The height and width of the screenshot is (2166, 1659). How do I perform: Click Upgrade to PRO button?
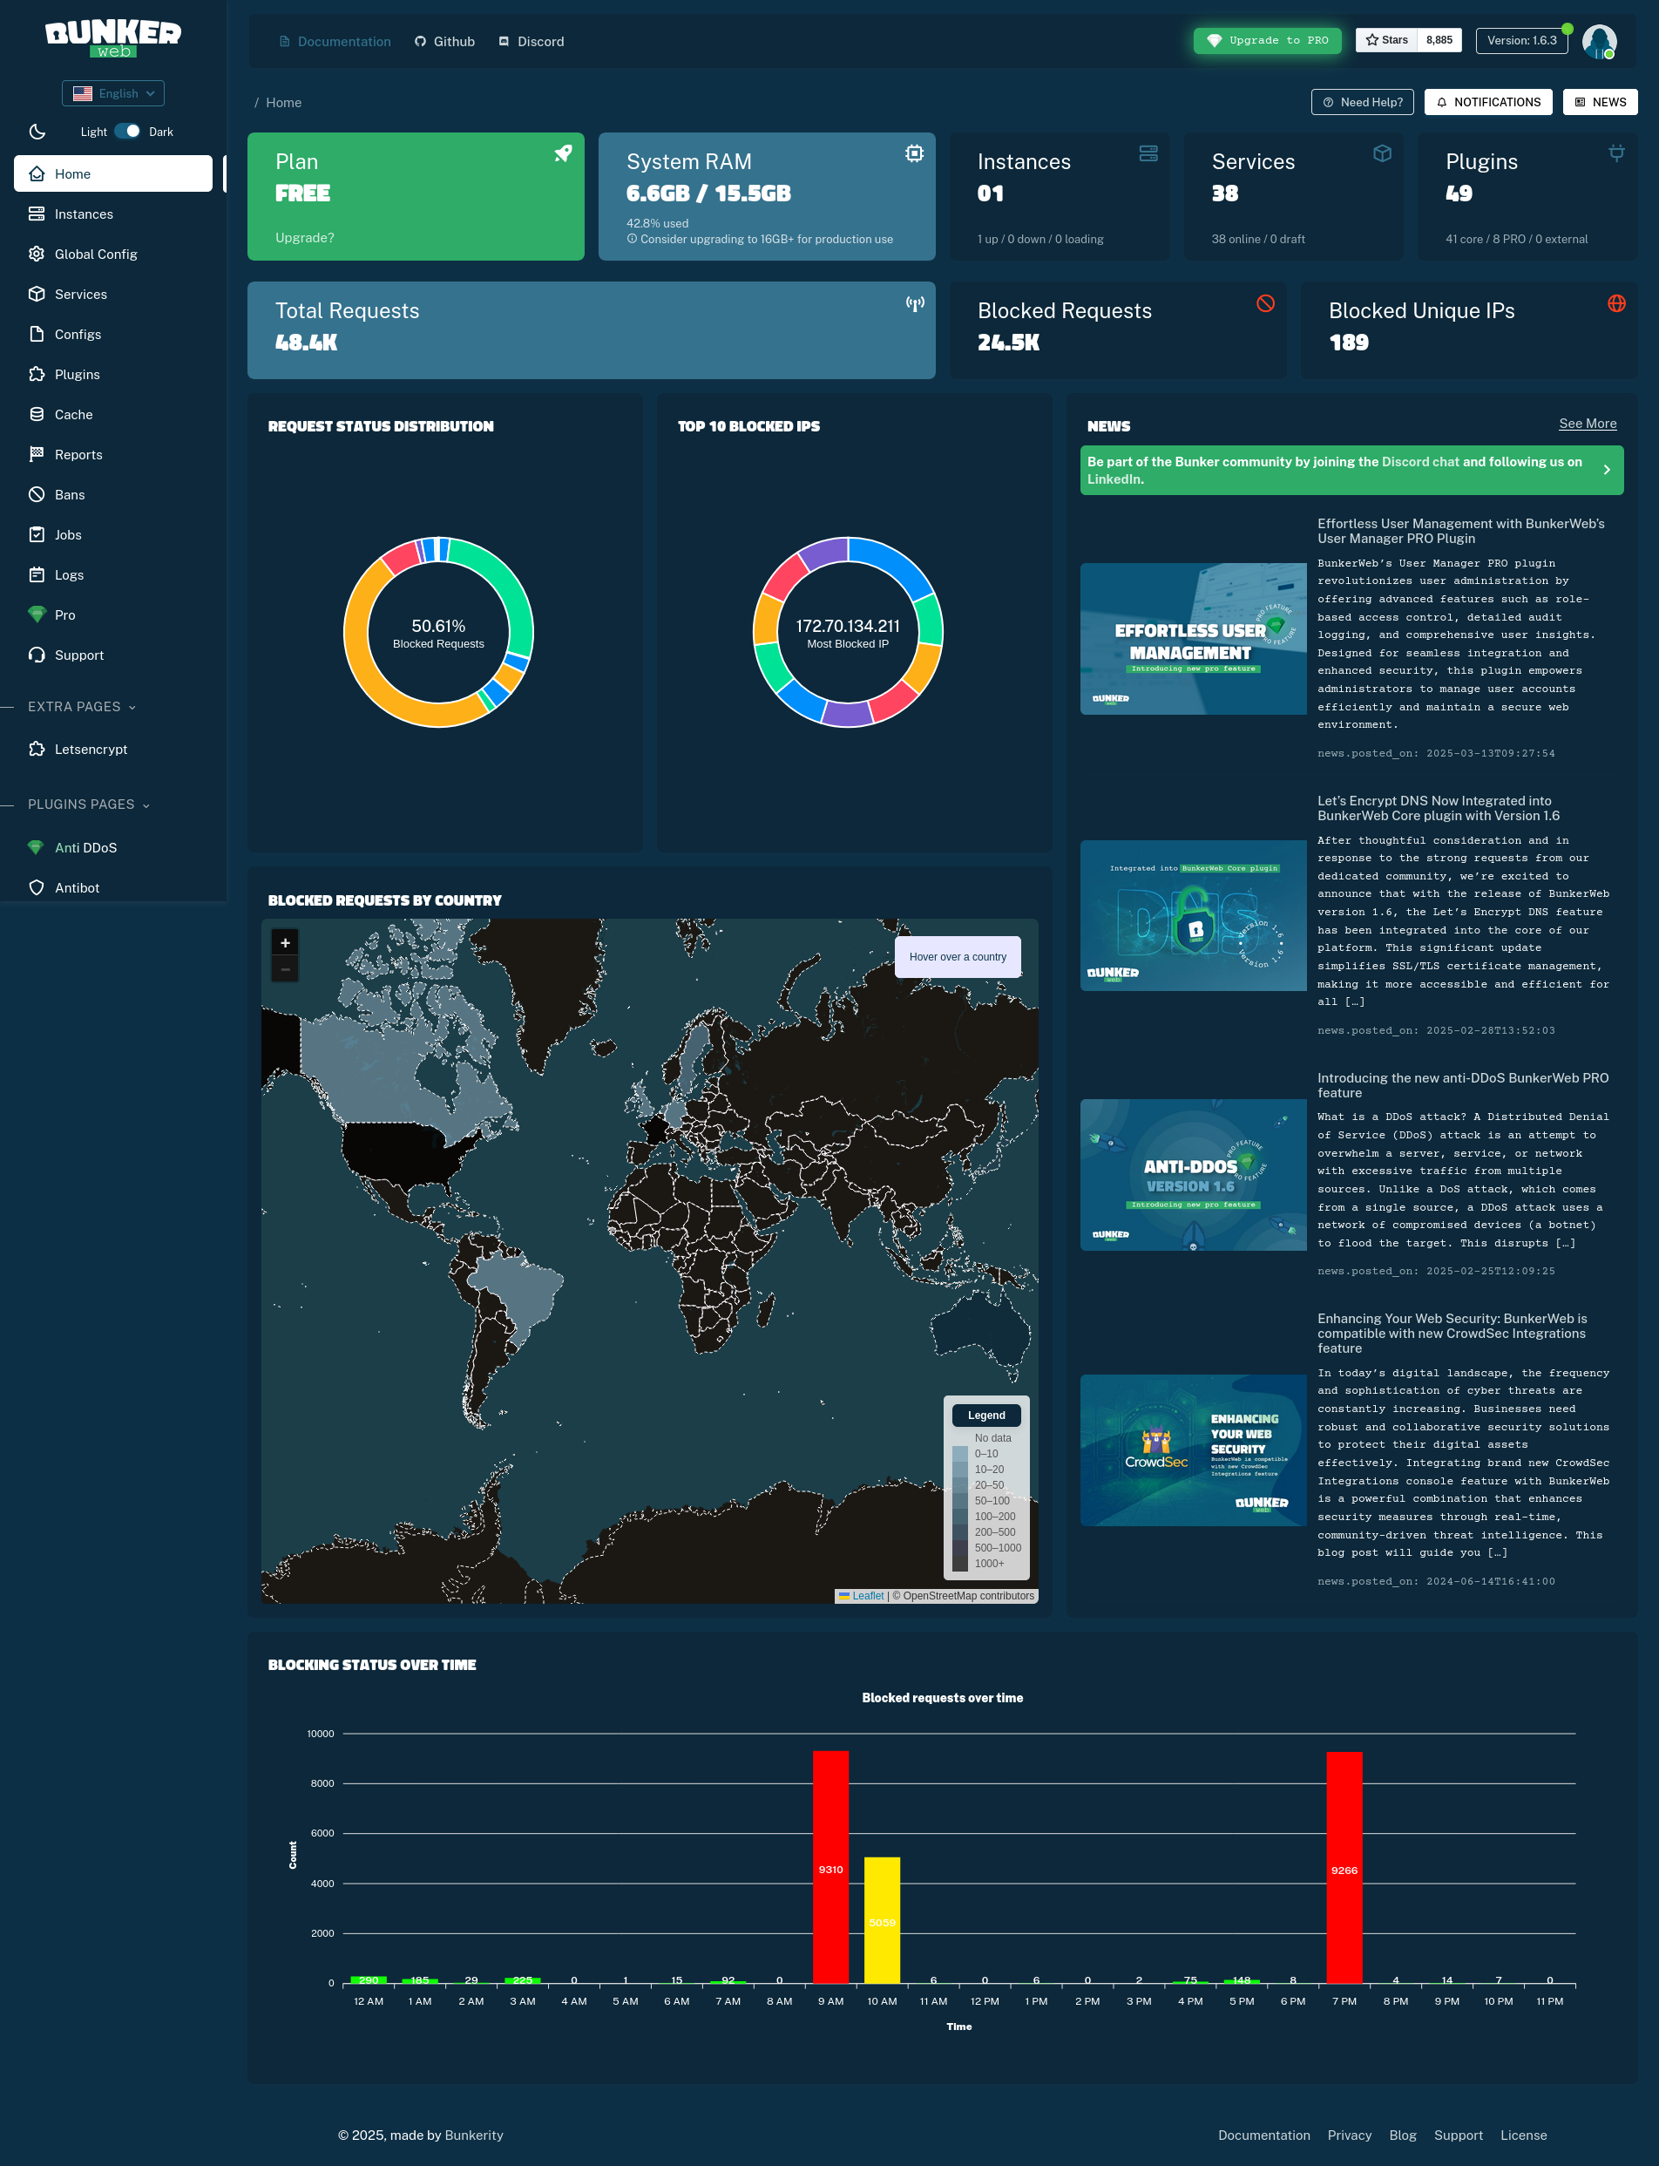[1267, 40]
